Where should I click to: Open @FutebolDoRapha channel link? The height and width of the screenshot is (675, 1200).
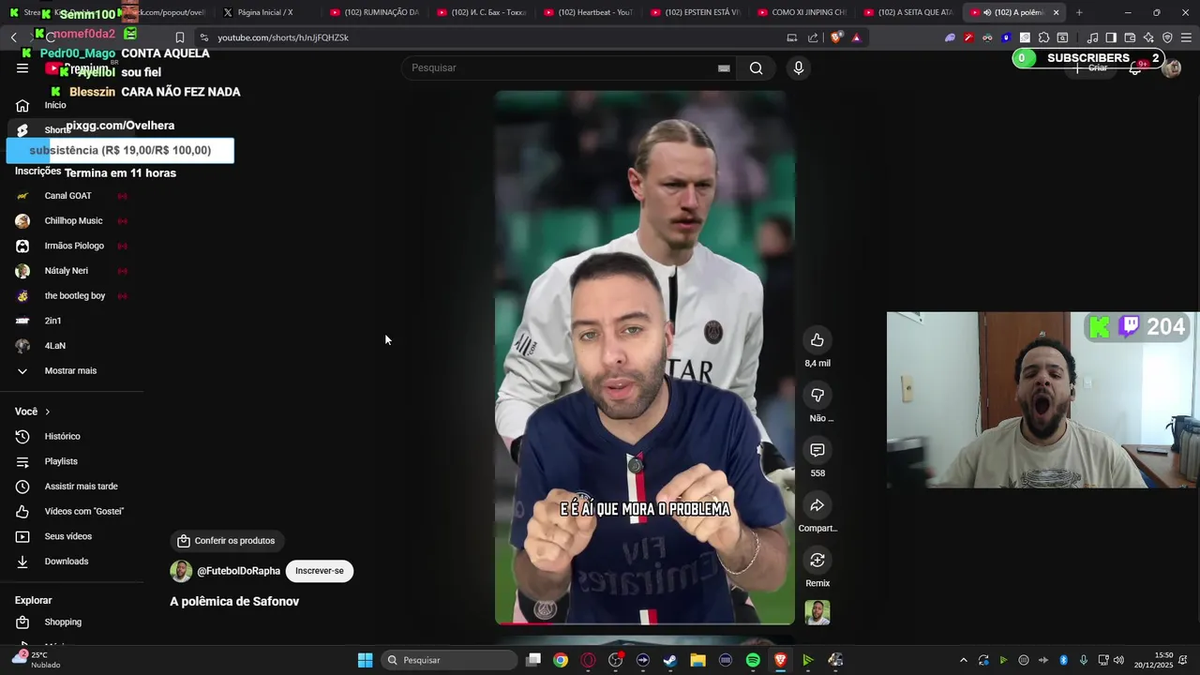(238, 571)
